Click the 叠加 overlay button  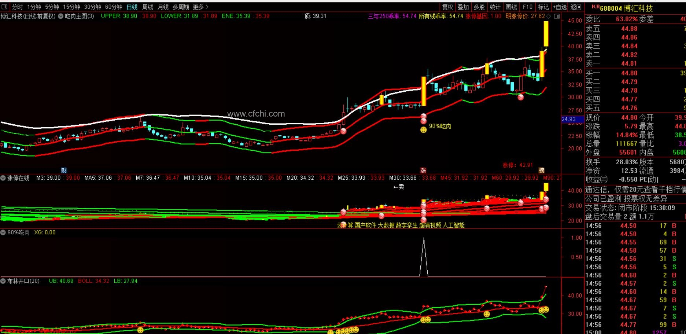(463, 7)
